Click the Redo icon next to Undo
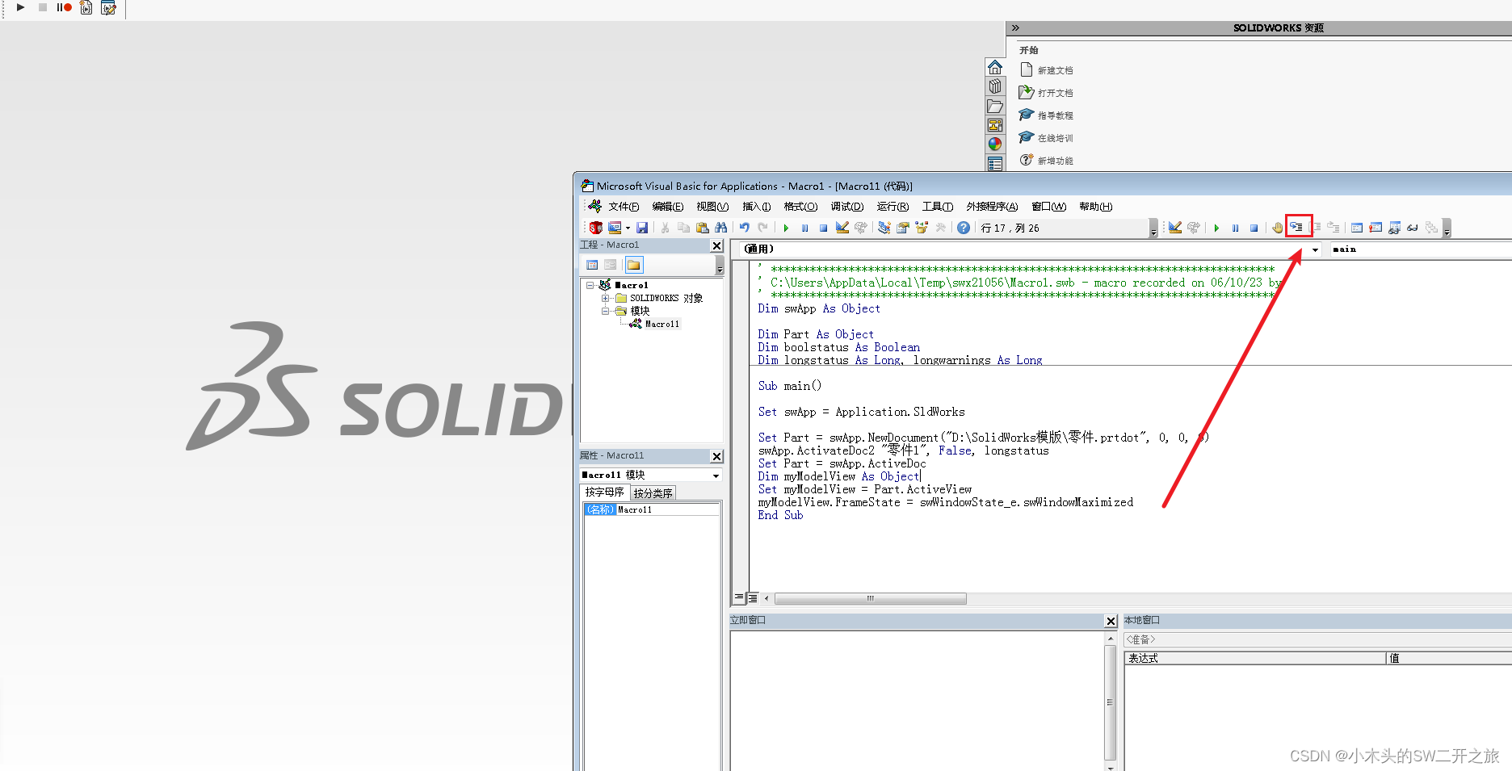 click(763, 228)
